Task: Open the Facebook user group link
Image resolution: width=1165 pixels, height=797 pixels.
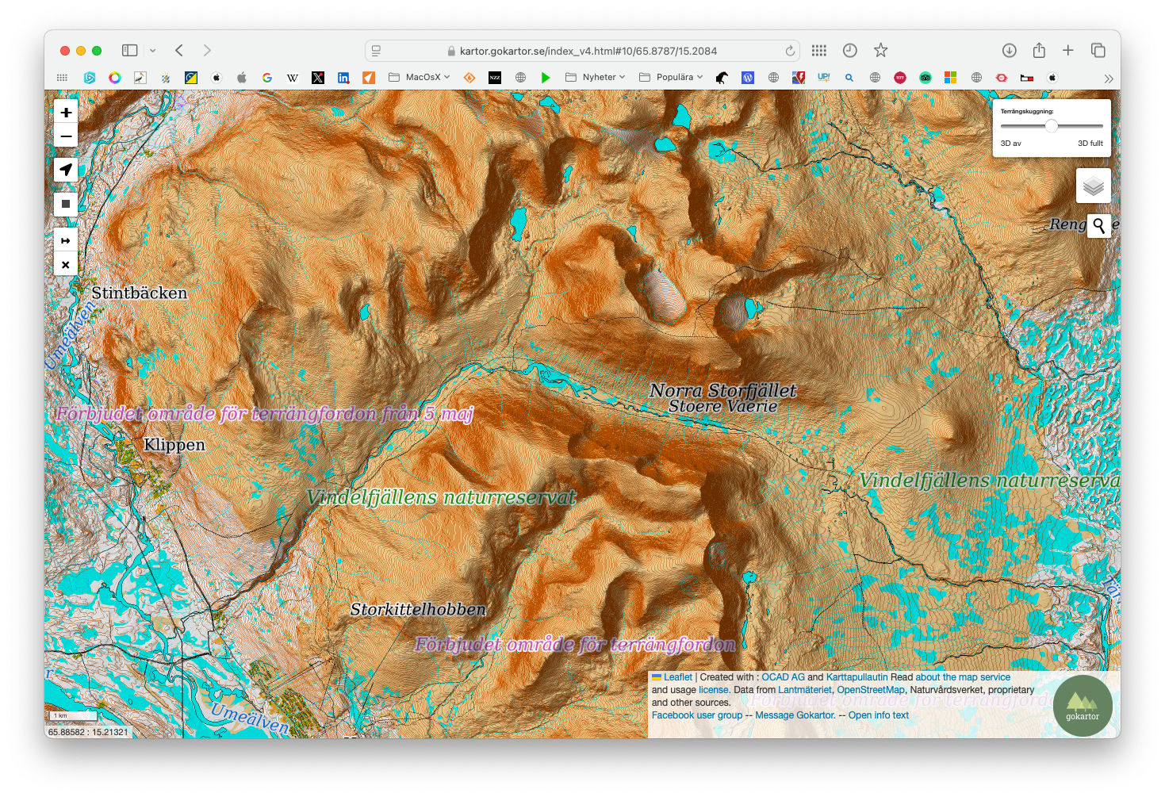Action: point(696,715)
